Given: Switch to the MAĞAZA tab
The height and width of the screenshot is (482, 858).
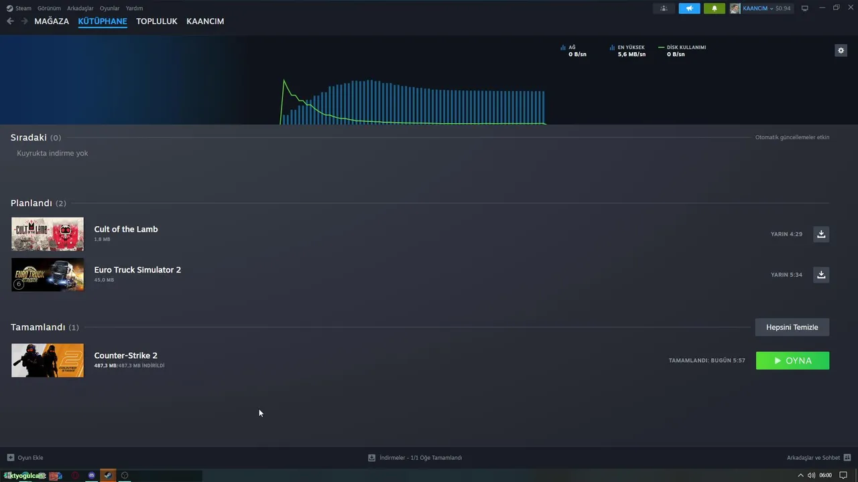Looking at the screenshot, I should click(x=52, y=21).
